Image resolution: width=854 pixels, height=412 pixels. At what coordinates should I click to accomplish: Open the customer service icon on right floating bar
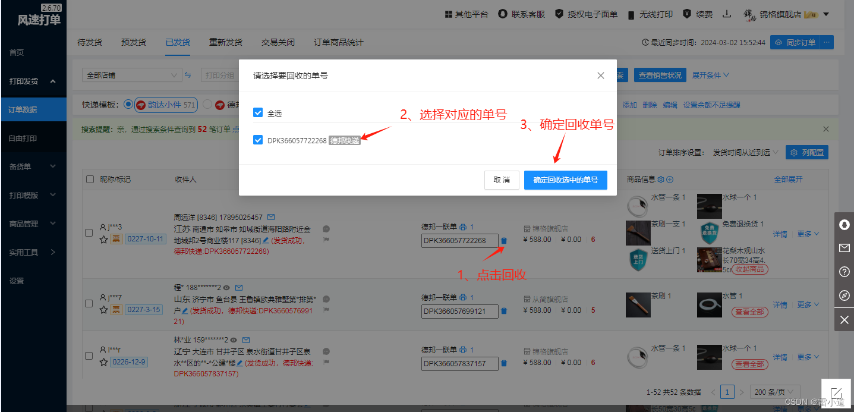click(x=844, y=224)
